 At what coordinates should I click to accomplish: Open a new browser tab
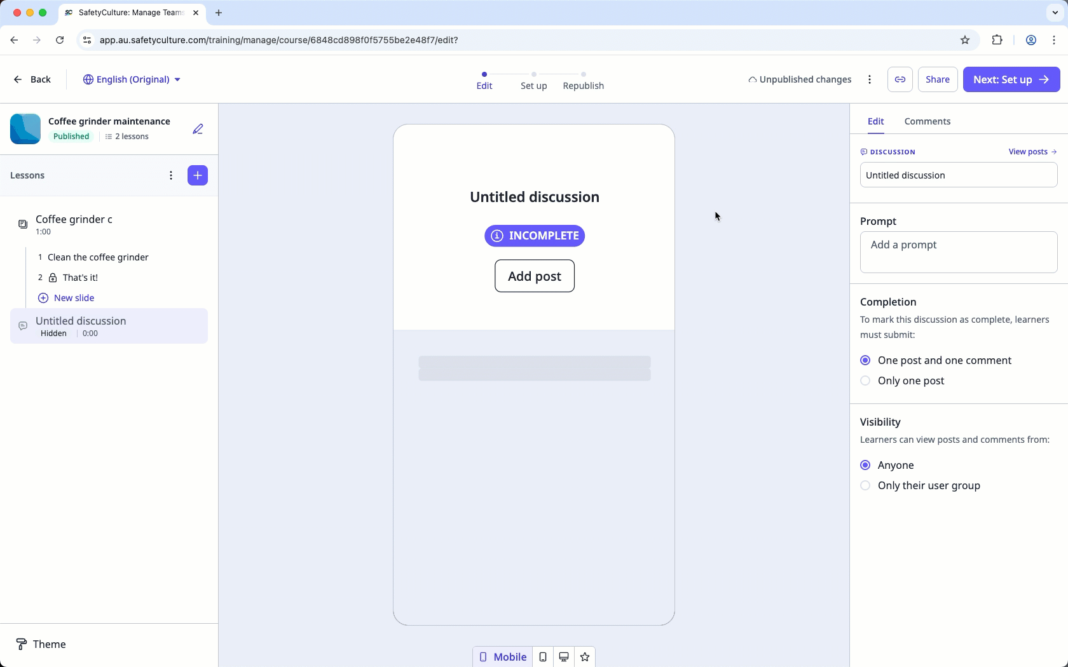(x=219, y=13)
